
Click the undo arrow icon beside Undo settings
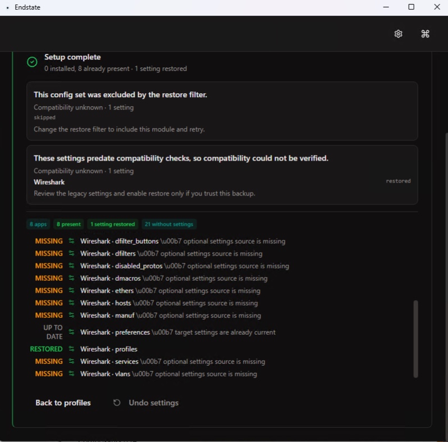117,403
